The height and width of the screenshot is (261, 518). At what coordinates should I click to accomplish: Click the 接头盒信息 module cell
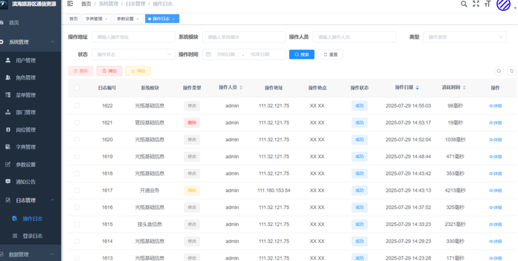(149, 224)
